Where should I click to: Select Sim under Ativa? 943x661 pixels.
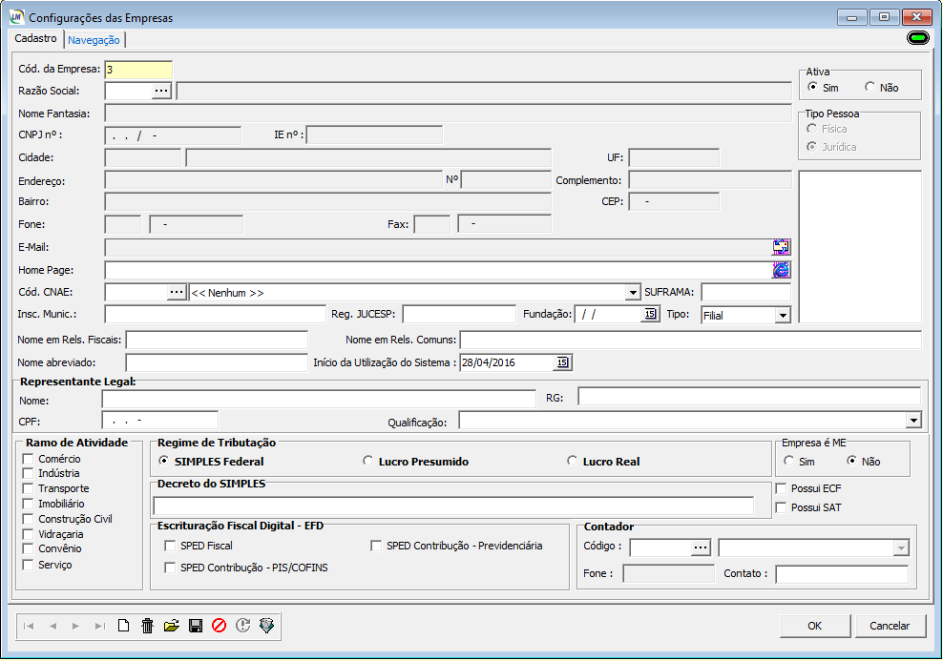pyautogui.click(x=812, y=87)
